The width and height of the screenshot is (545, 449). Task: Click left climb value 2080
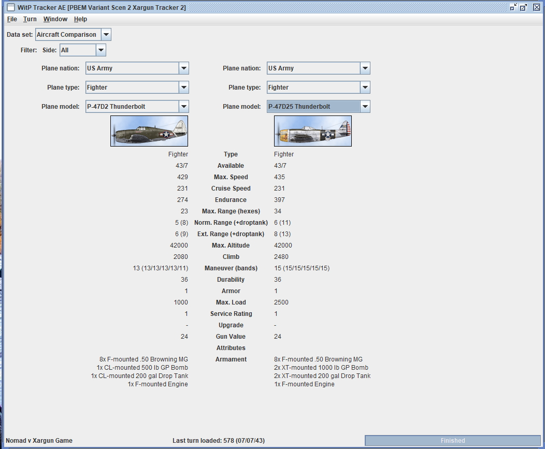[181, 257]
